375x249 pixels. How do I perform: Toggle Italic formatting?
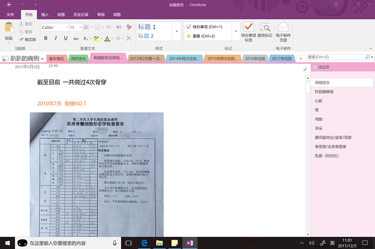[x=56, y=38]
